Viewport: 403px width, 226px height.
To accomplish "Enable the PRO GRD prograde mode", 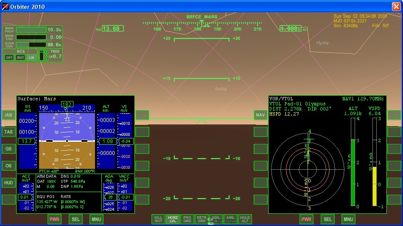I will (187, 219).
